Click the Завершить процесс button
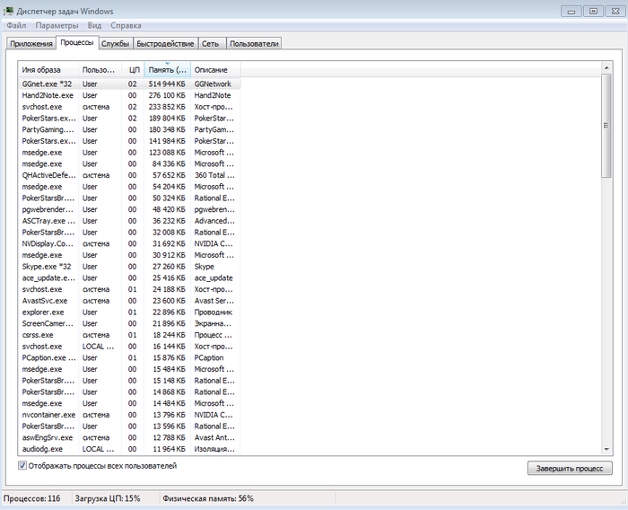The height and width of the screenshot is (510, 628). tap(570, 469)
